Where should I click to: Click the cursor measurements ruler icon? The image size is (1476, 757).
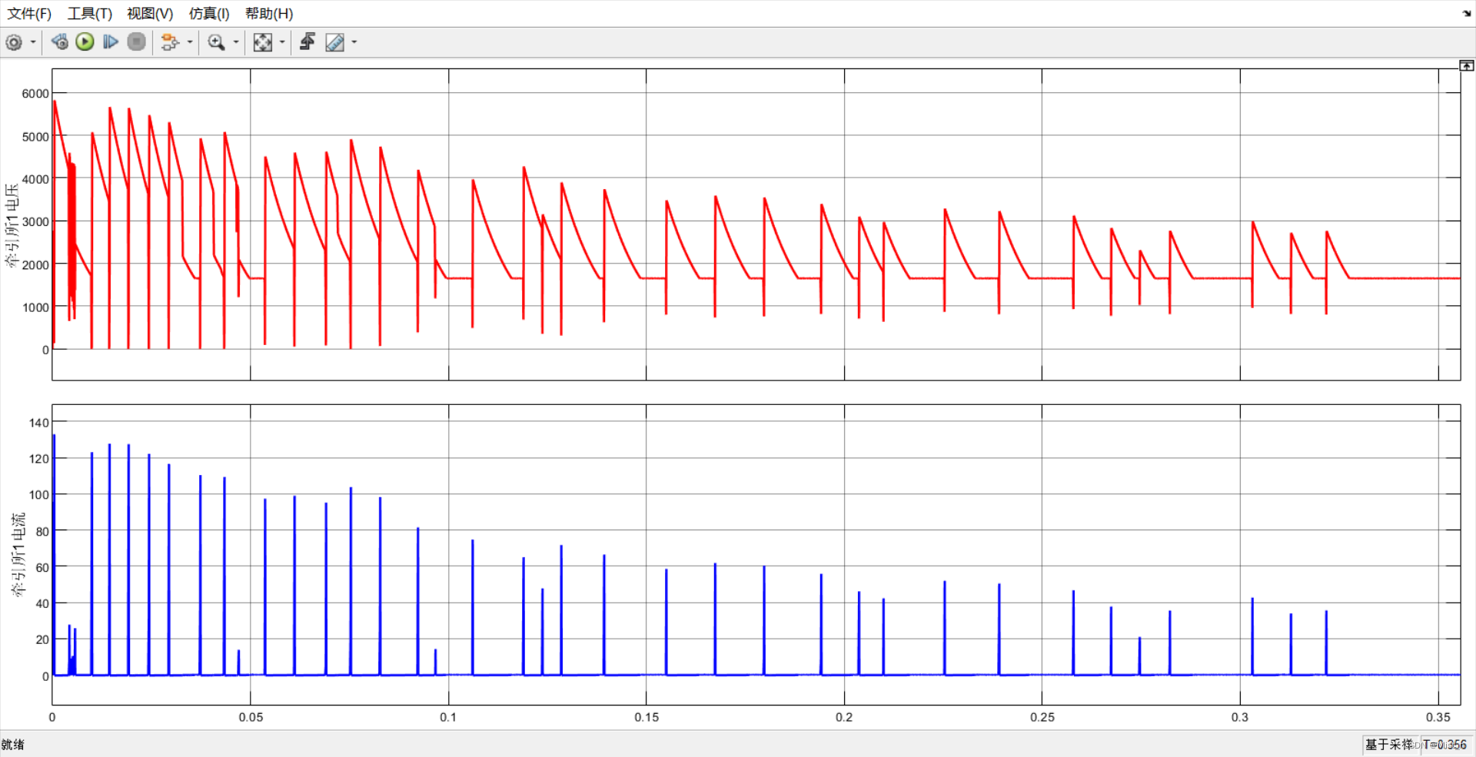[x=334, y=42]
